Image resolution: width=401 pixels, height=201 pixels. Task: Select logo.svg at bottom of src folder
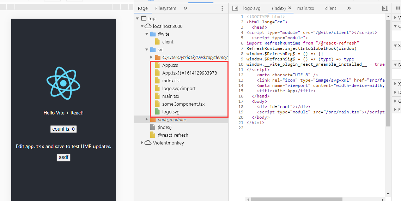pos(171,112)
